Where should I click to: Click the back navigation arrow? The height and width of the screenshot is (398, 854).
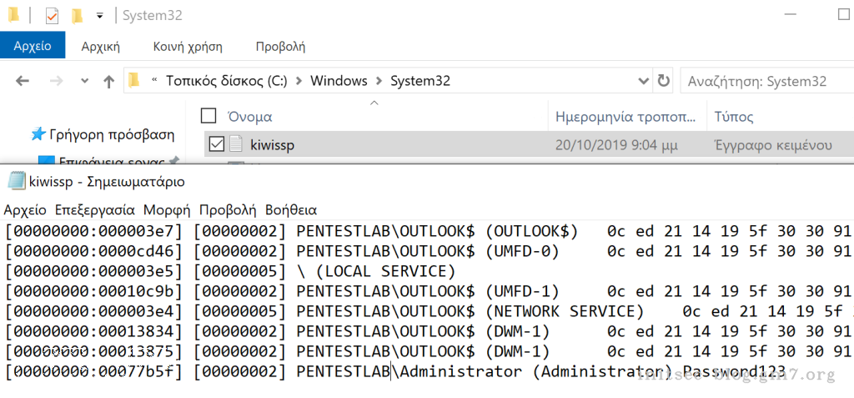(23, 81)
